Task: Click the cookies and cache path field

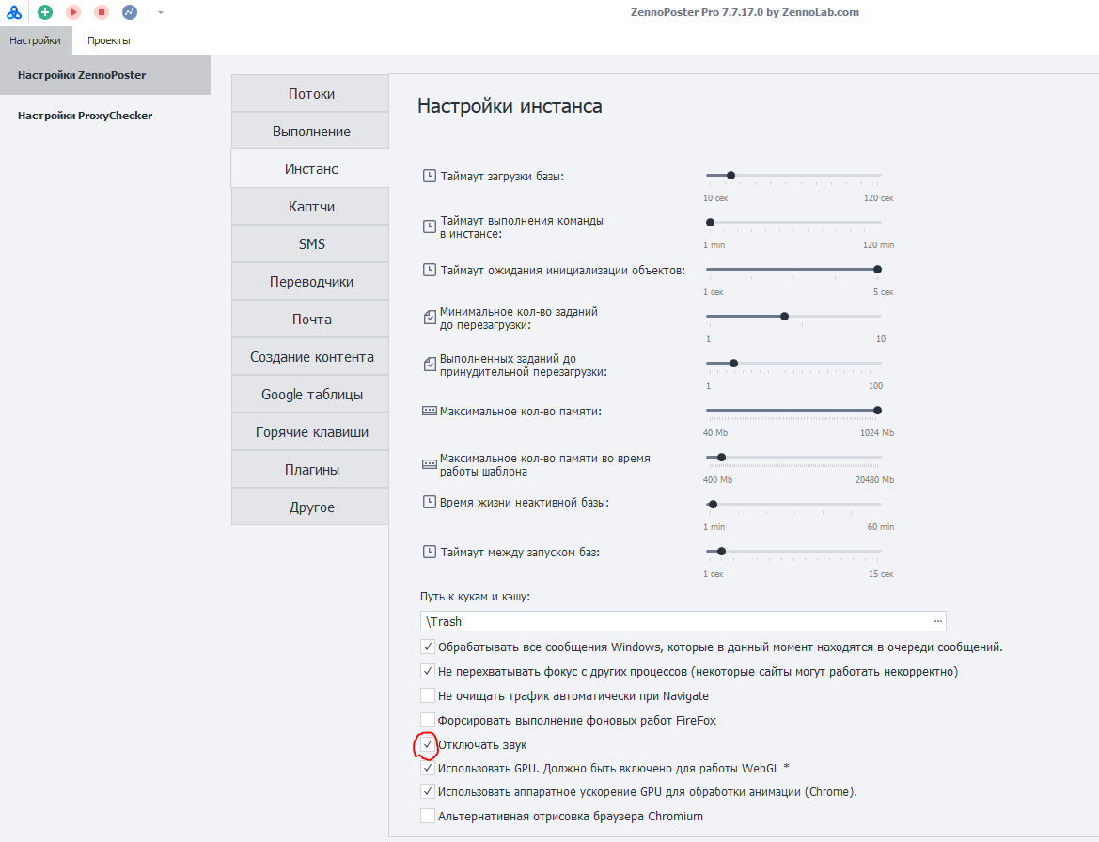Action: click(x=672, y=621)
